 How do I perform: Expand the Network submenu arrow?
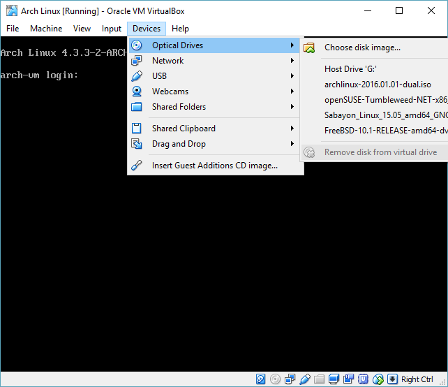(292, 61)
